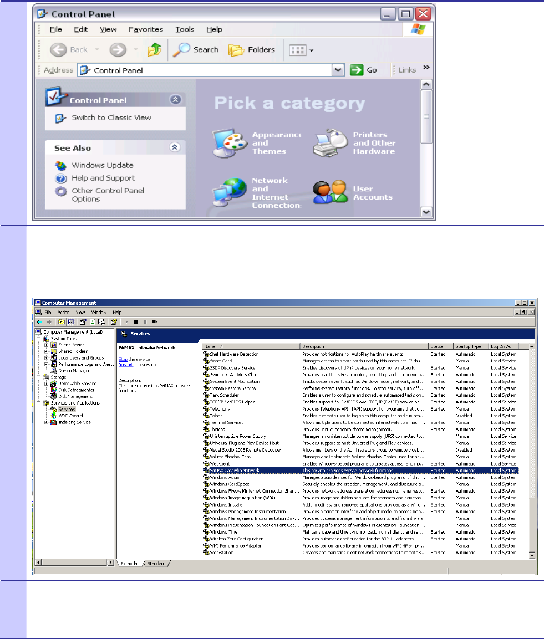
Task: Switch to the Standard tab in Services
Action: [x=156, y=564]
